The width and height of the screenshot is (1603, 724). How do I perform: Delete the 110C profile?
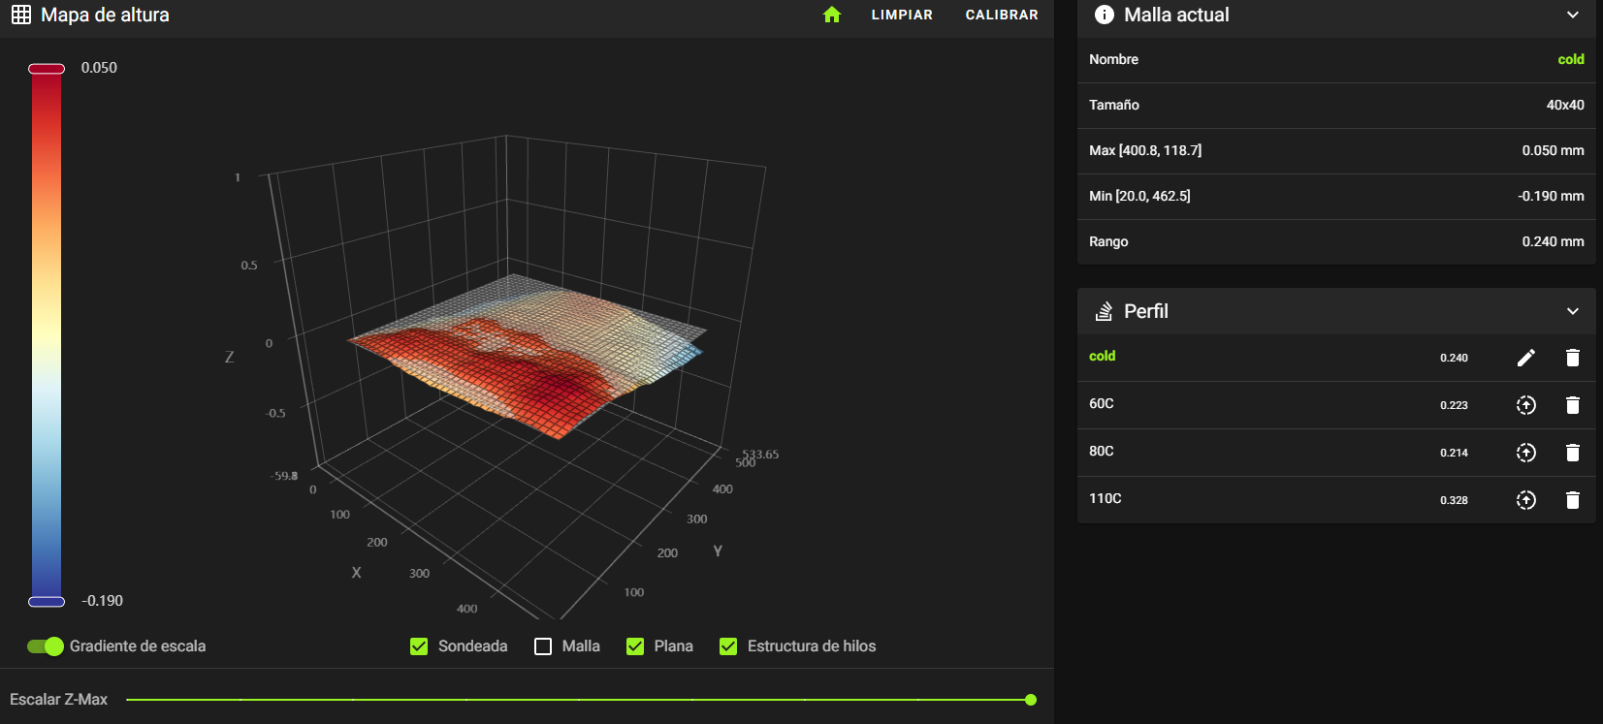point(1572,500)
